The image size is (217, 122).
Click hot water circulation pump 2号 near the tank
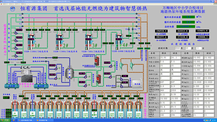point(56,78)
